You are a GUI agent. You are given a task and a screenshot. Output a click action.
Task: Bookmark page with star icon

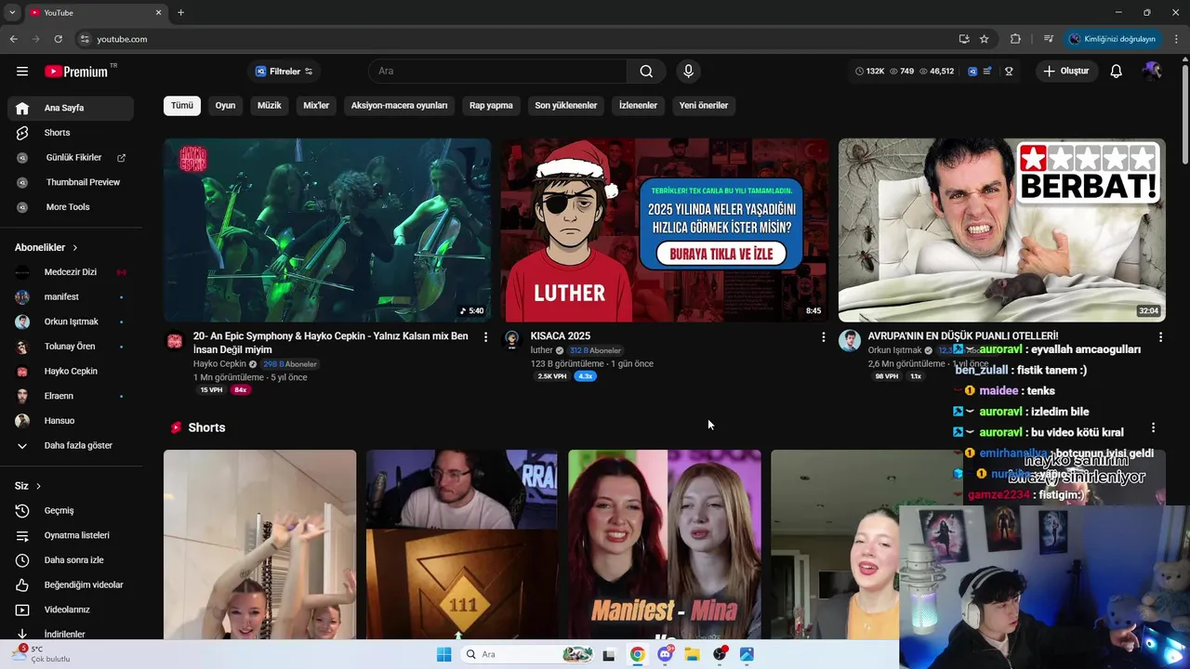click(x=985, y=39)
